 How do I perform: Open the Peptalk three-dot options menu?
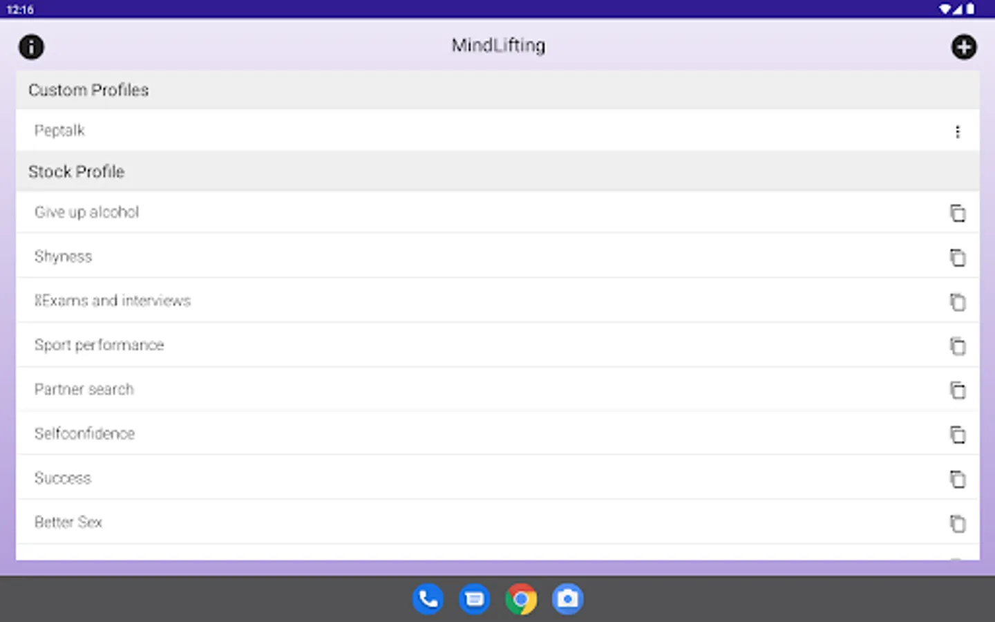957,131
